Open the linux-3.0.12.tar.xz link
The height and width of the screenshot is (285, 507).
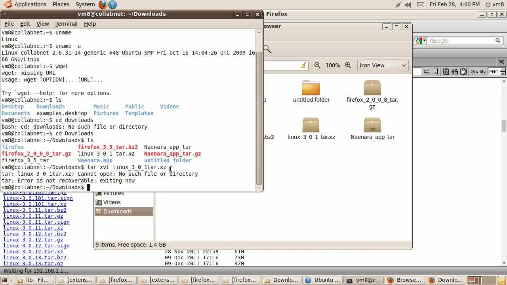click(x=33, y=252)
